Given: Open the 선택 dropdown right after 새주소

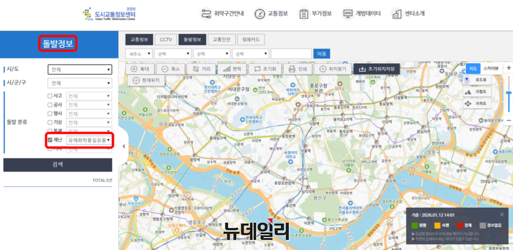Looking at the screenshot, I should coord(173,54).
